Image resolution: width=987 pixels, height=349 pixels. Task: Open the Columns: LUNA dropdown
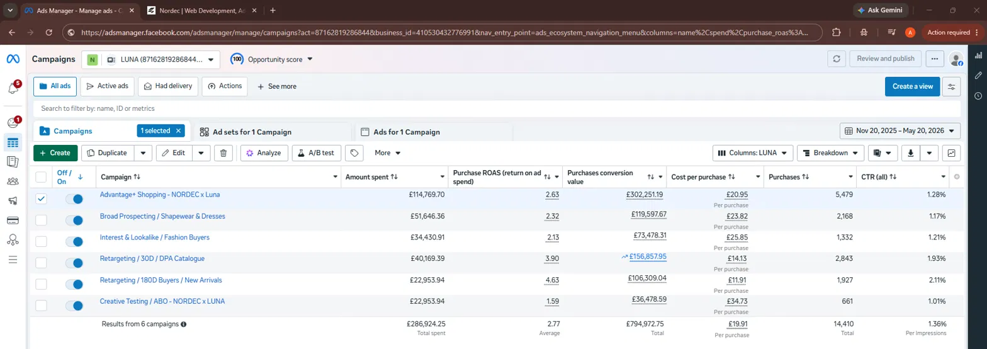point(753,152)
